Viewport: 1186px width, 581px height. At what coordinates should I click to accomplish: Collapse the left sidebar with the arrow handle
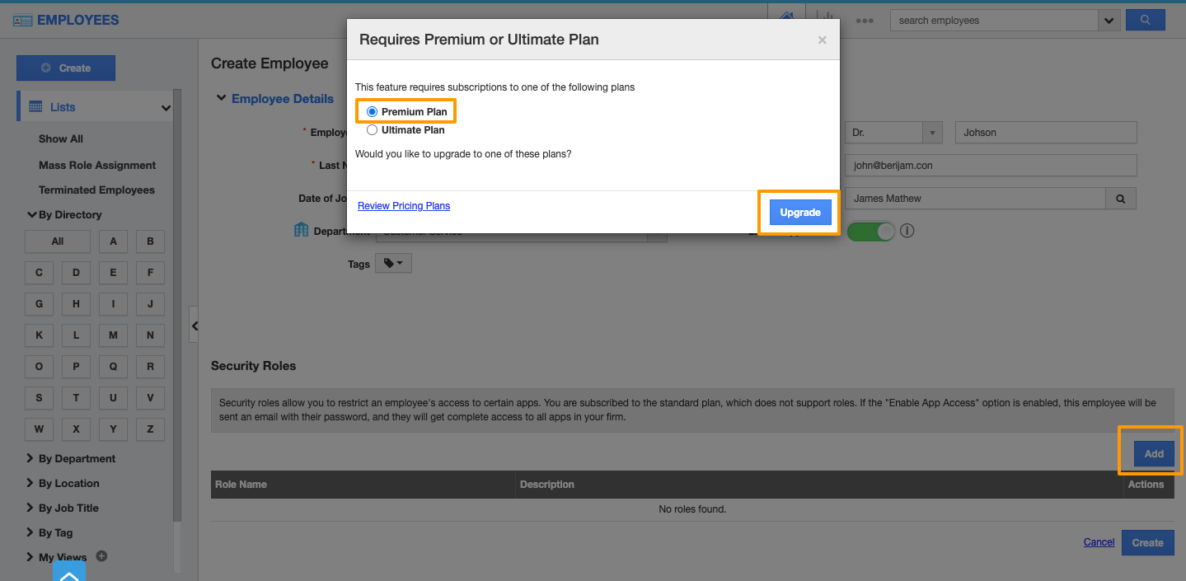[x=194, y=326]
